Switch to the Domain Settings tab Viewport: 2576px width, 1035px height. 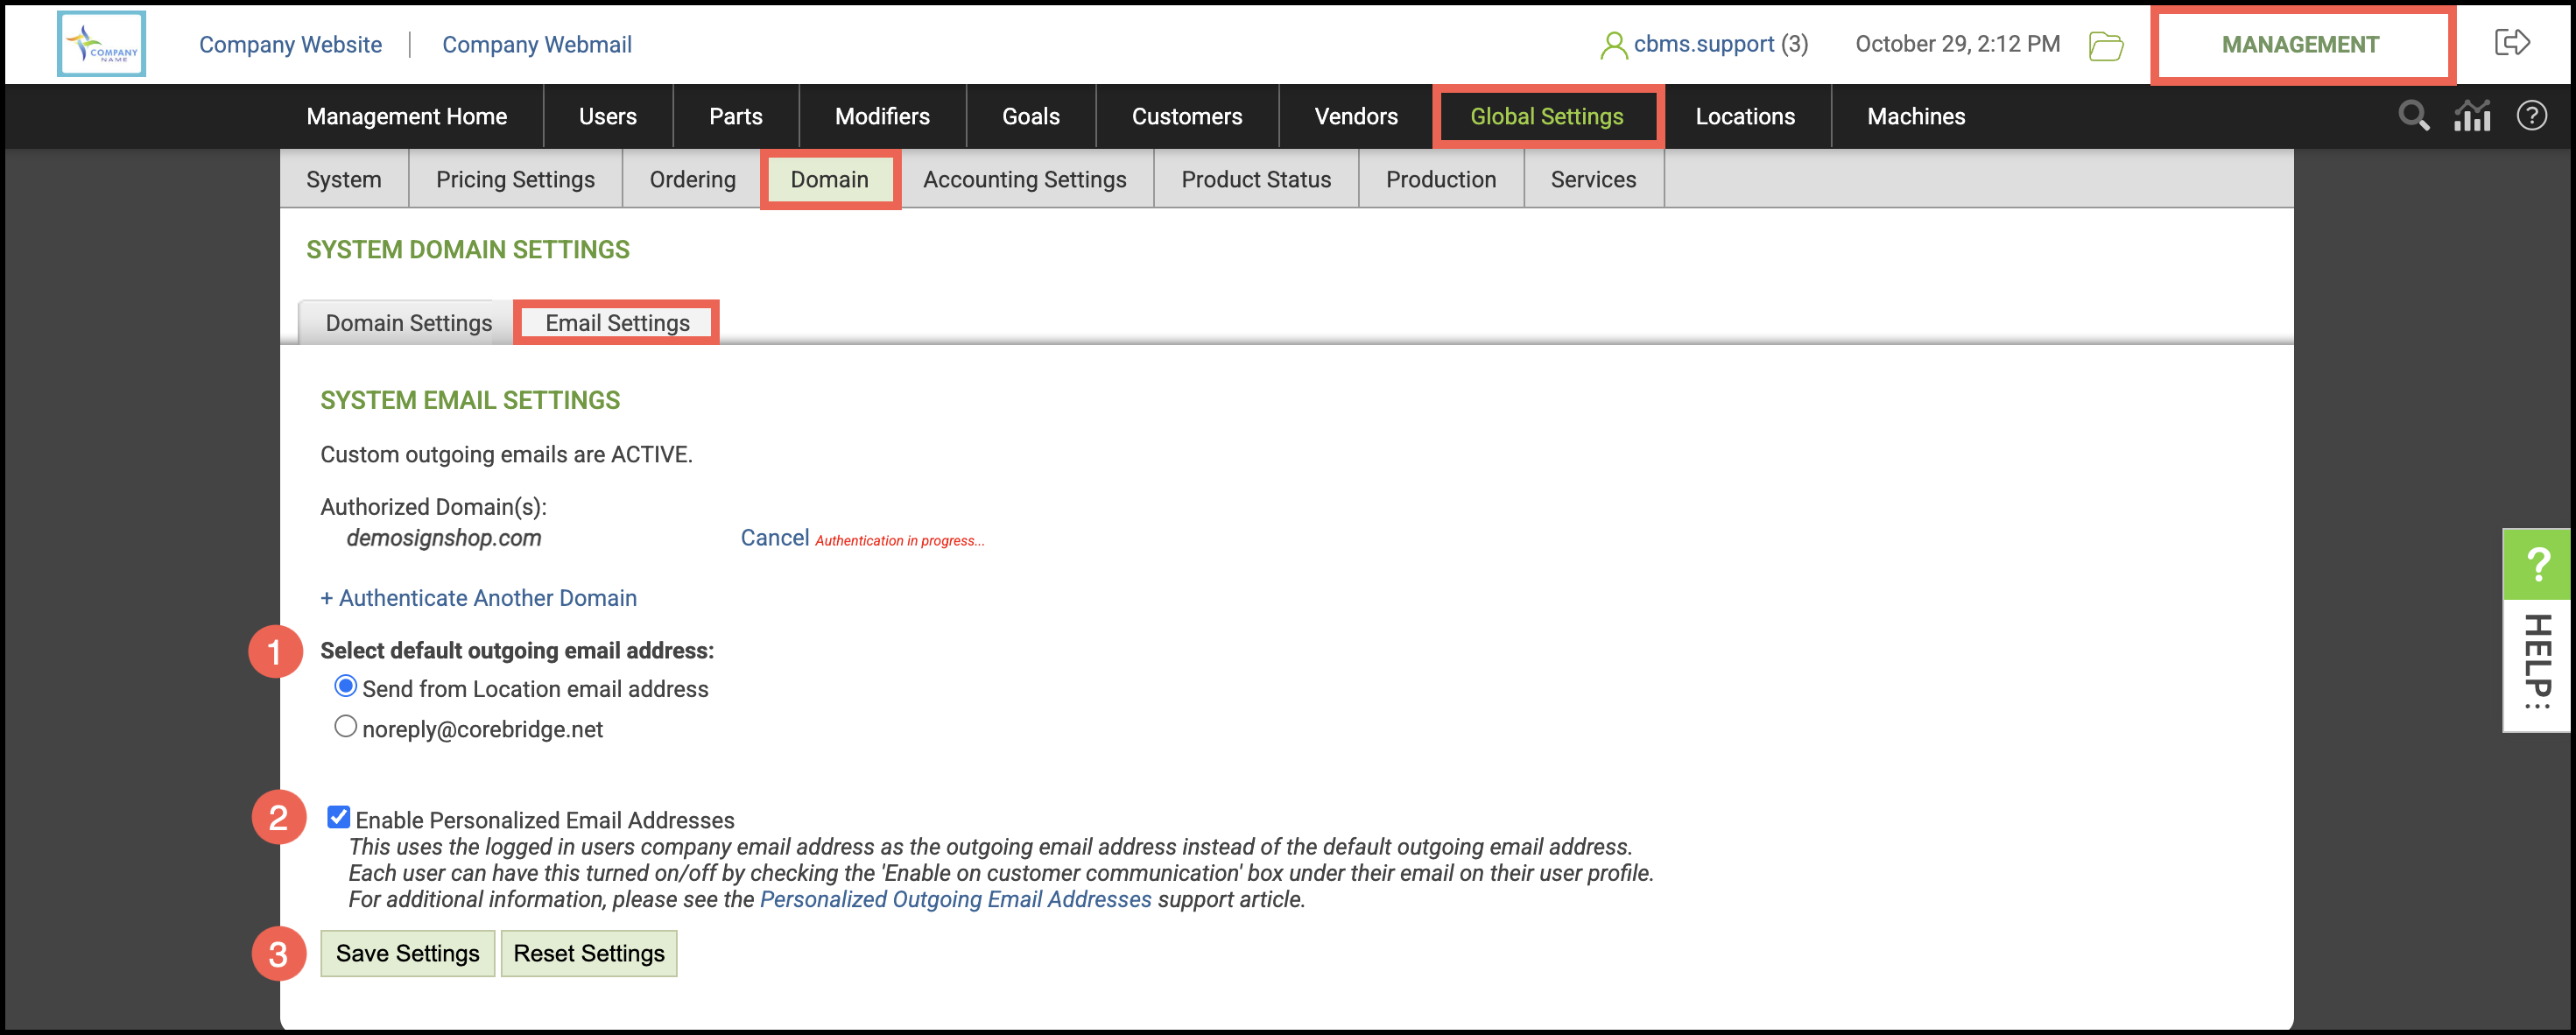click(408, 323)
